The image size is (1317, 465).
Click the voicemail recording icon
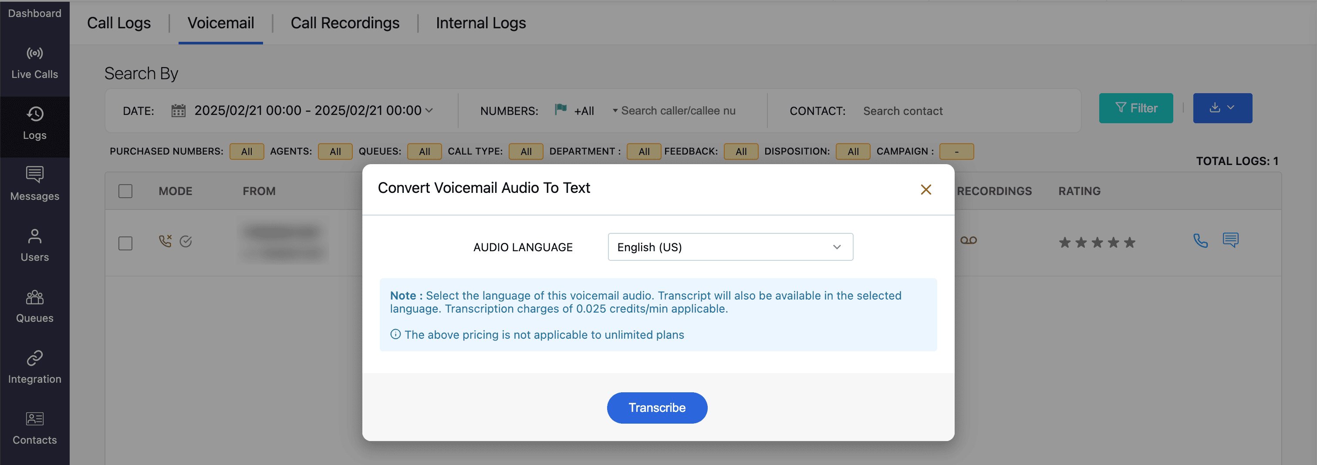click(x=968, y=240)
